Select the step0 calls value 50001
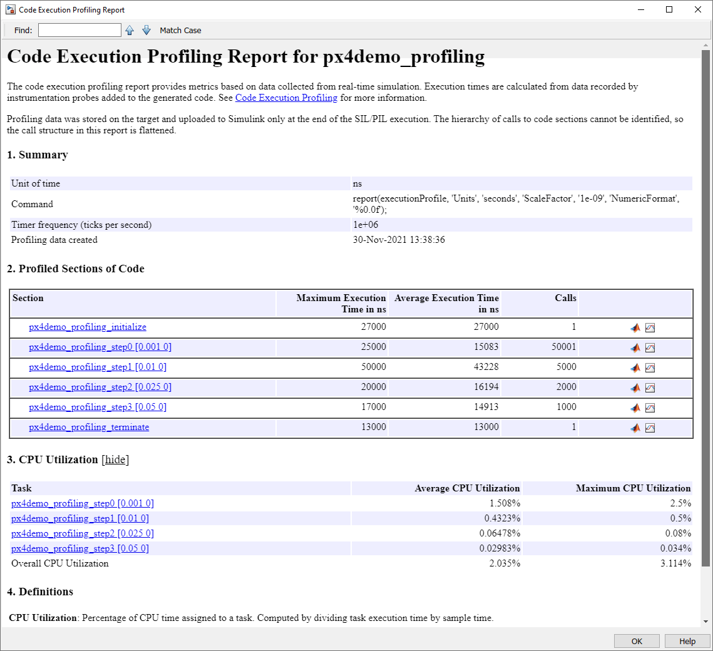 [x=564, y=347]
